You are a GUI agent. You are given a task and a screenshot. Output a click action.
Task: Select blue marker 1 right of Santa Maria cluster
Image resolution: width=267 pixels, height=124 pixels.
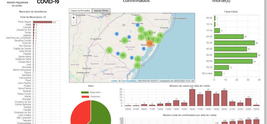pyautogui.click(x=129, y=37)
